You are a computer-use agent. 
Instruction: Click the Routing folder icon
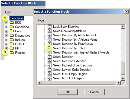[12, 52]
